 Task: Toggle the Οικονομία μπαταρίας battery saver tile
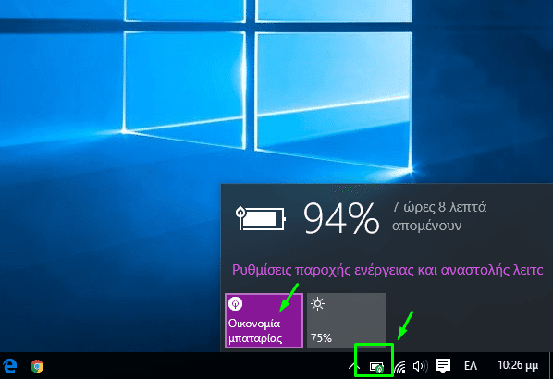(x=264, y=321)
